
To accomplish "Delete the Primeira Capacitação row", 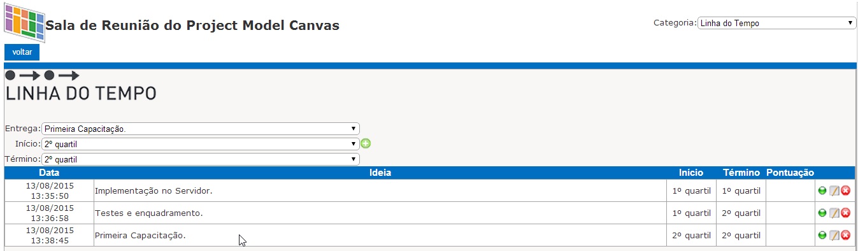I will point(845,235).
